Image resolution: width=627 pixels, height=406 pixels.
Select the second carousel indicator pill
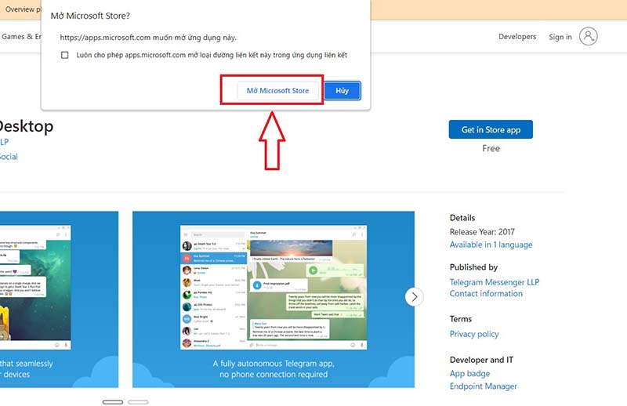[138, 401]
